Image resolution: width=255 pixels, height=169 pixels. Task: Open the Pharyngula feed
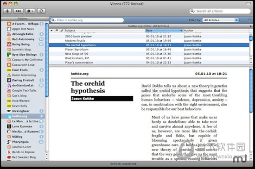(23, 142)
